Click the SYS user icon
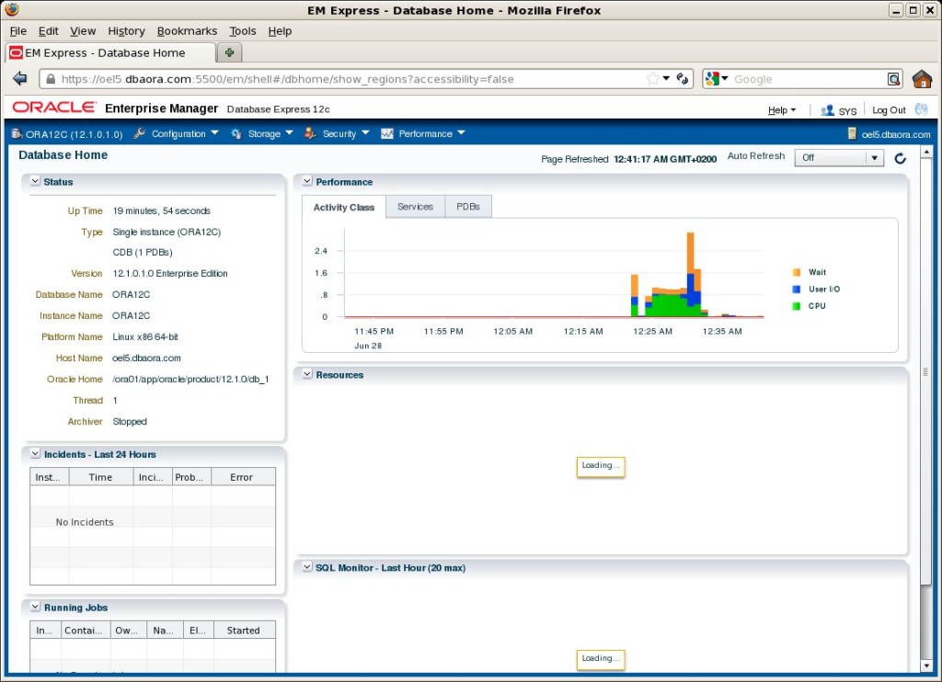This screenshot has width=942, height=682. pyautogui.click(x=827, y=110)
